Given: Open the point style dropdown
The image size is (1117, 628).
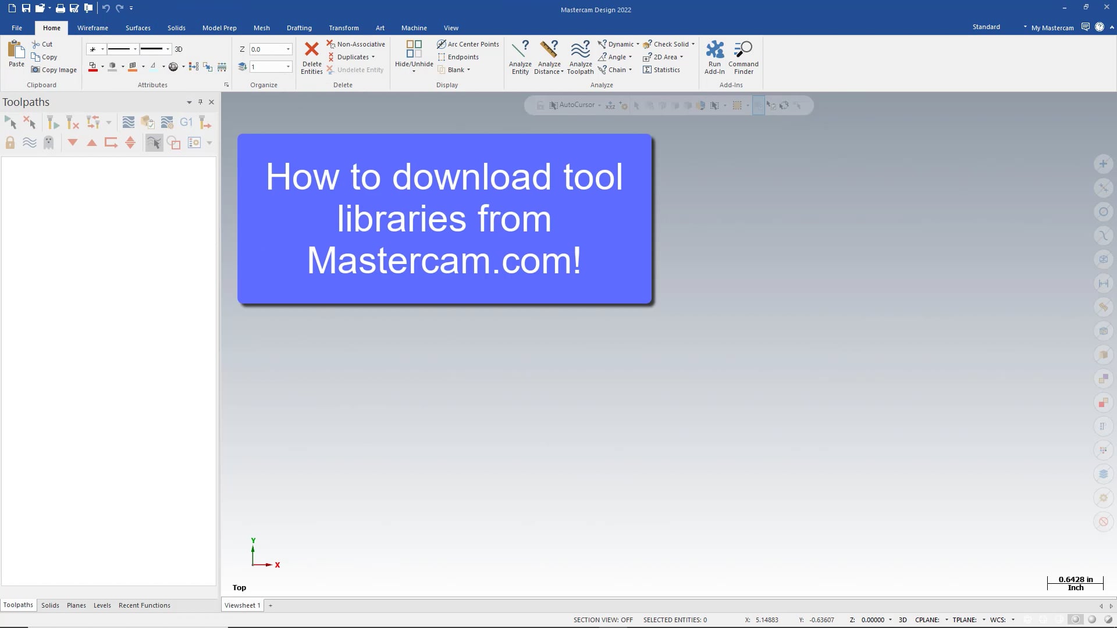Looking at the screenshot, I should 102,49.
